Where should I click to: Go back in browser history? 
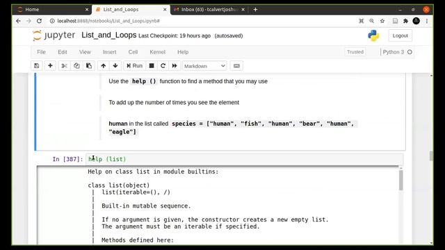point(19,21)
